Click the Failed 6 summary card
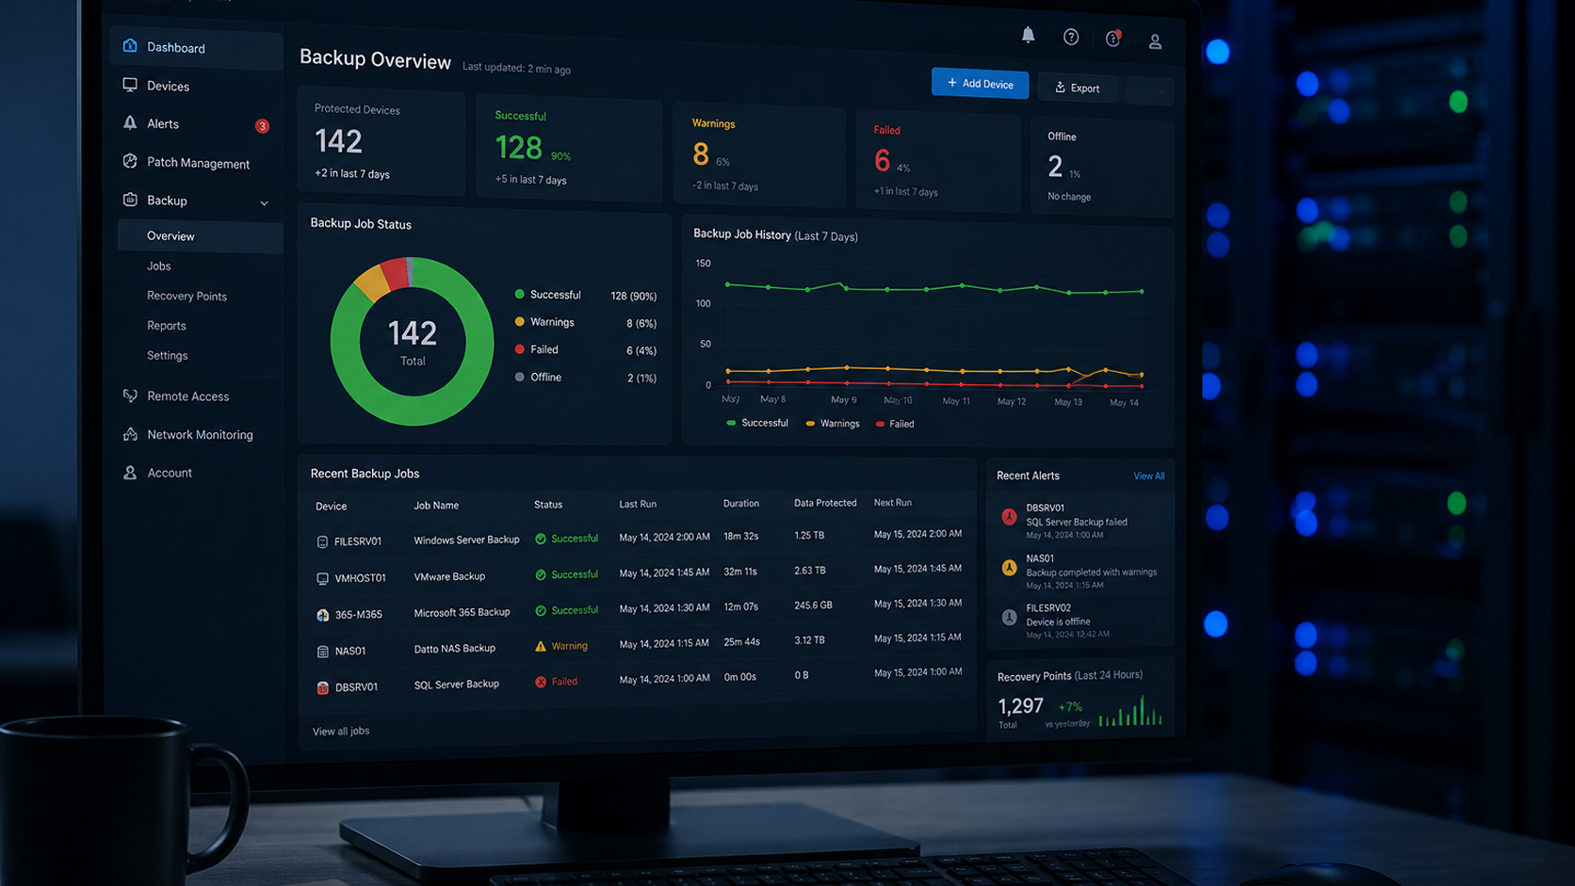The image size is (1575, 886). point(938,161)
